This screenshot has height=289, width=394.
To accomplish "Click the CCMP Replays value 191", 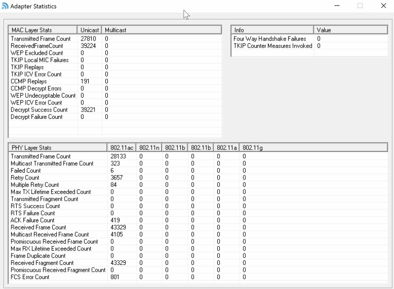I will [x=85, y=81].
